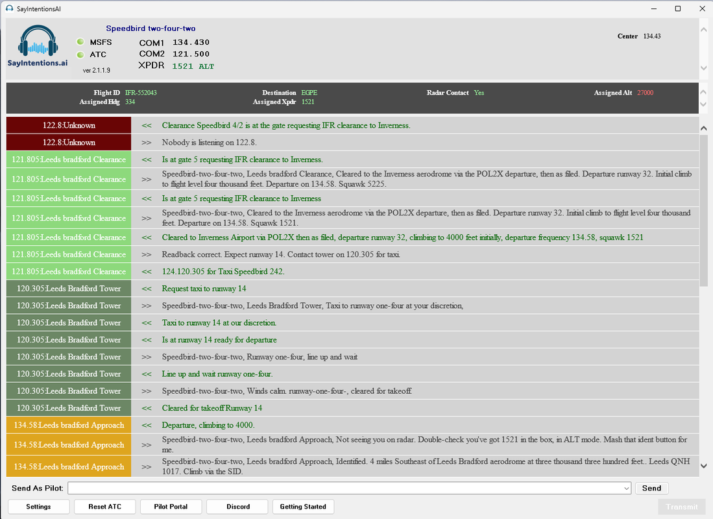
Task: Click the first 122.8:Unknown dark red label
Action: [x=69, y=125]
